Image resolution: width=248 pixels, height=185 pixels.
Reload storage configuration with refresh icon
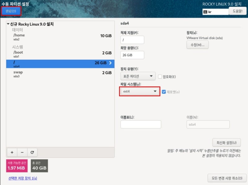(32, 152)
